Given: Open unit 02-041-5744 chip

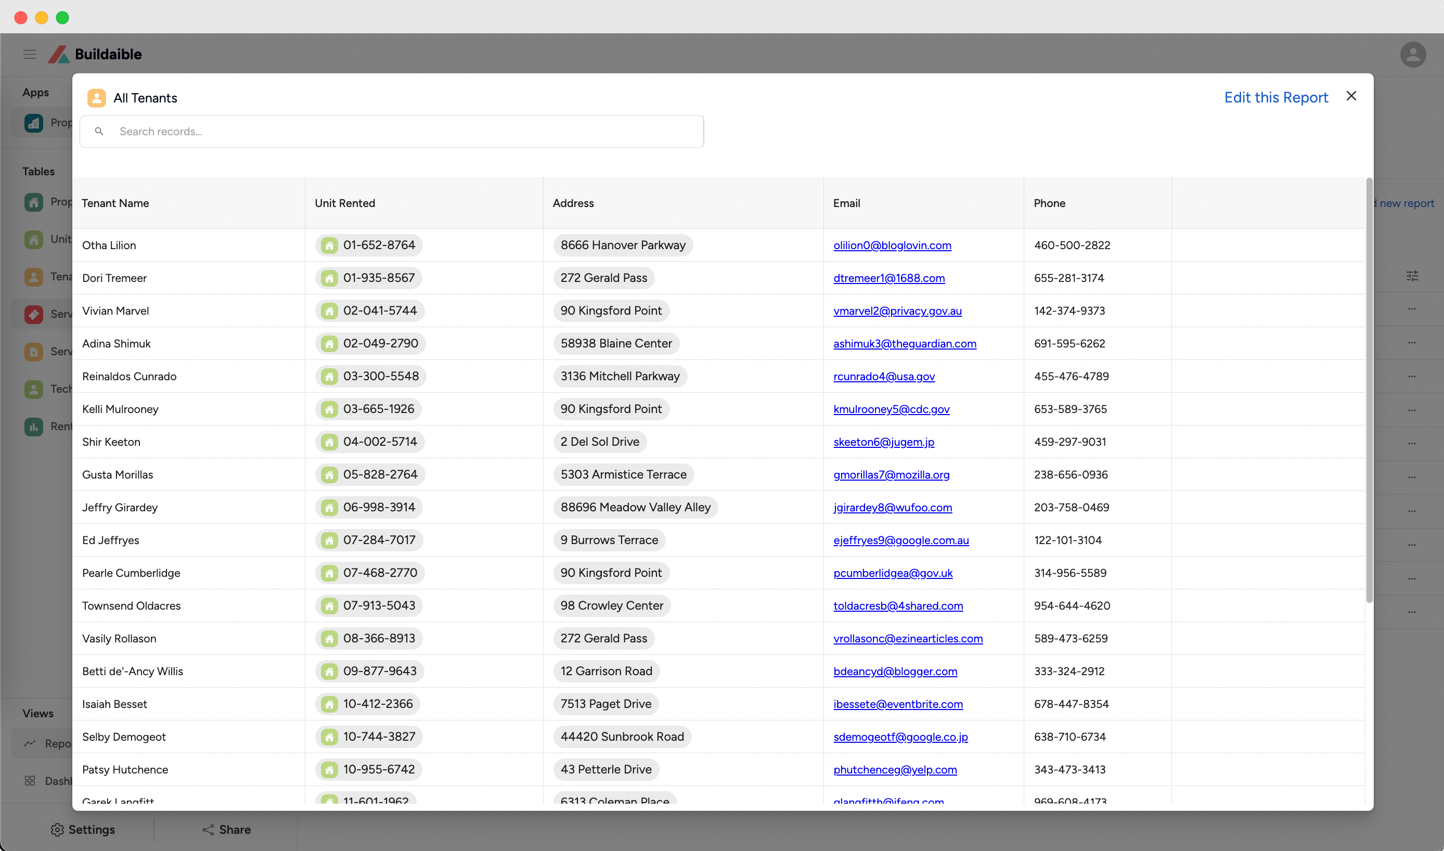Looking at the screenshot, I should pyautogui.click(x=370, y=310).
